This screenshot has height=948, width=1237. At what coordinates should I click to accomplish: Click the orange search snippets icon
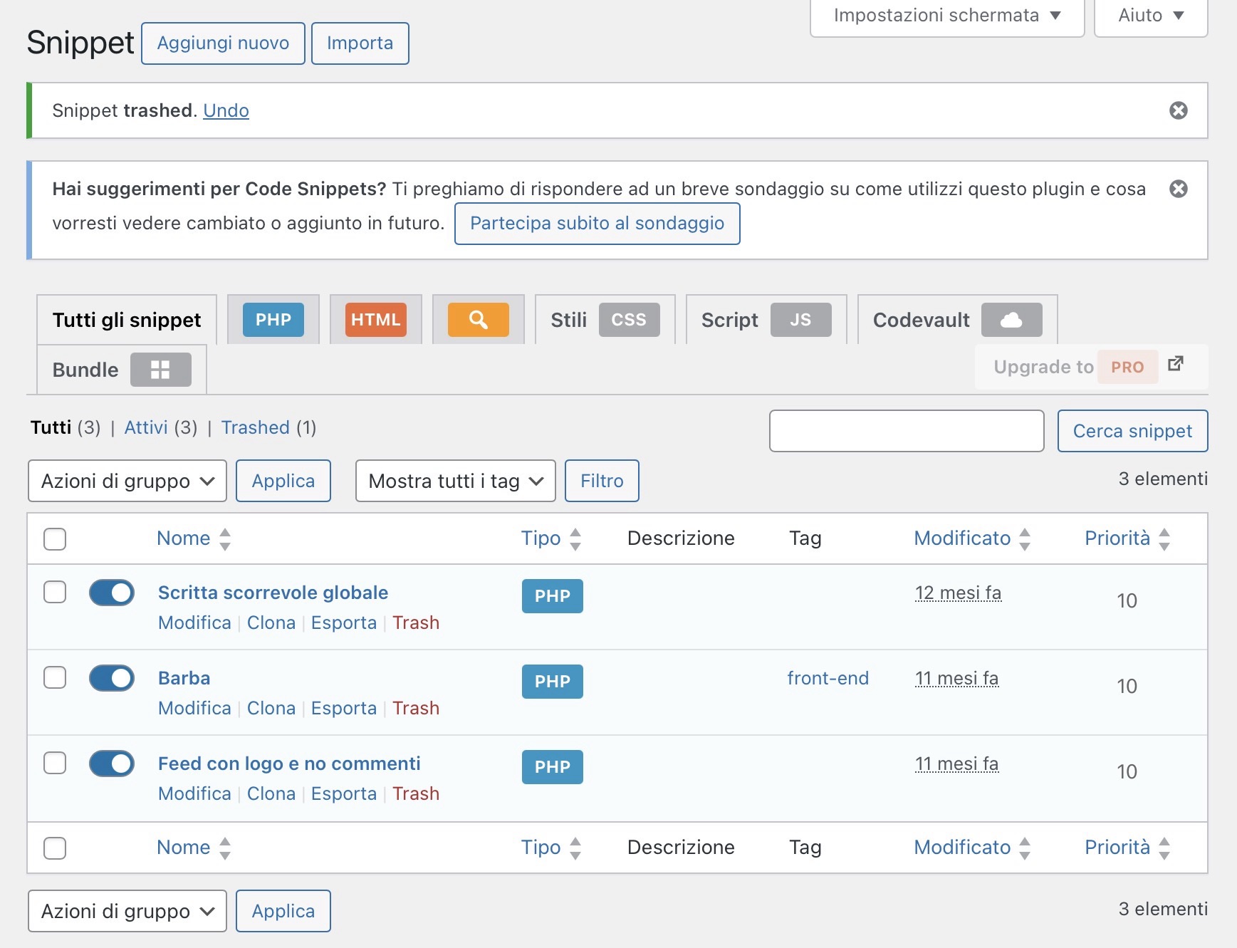click(x=478, y=320)
